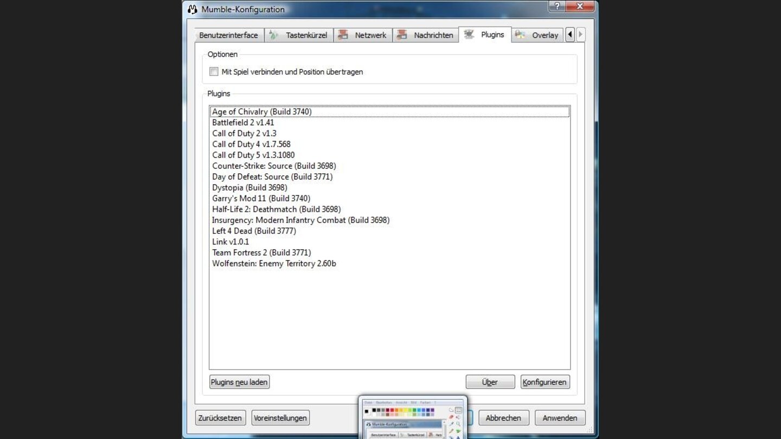
Task: Select 'Half-Life 2: Deathmatch (Build 3698)'
Action: (389, 209)
